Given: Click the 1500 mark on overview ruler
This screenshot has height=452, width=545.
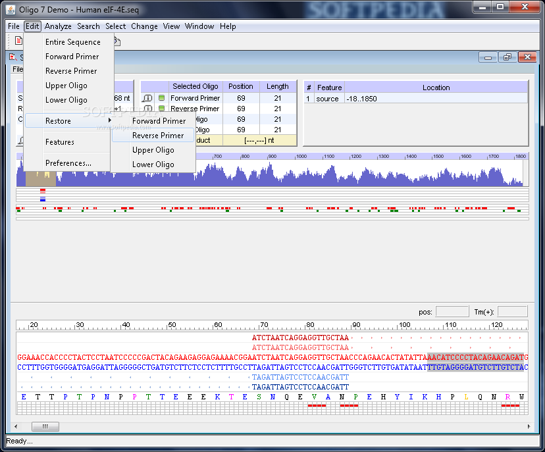Looking at the screenshot, I should tap(438, 157).
